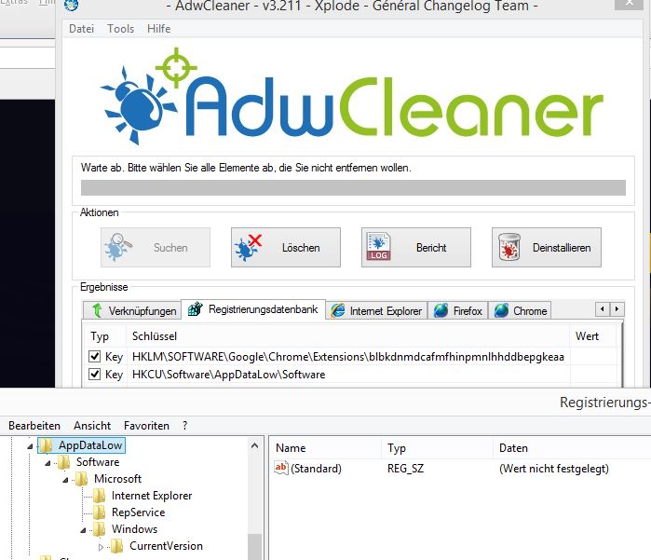Collapse the AppDataLow tree node
Image resolution: width=651 pixels, height=560 pixels.
pos(30,446)
